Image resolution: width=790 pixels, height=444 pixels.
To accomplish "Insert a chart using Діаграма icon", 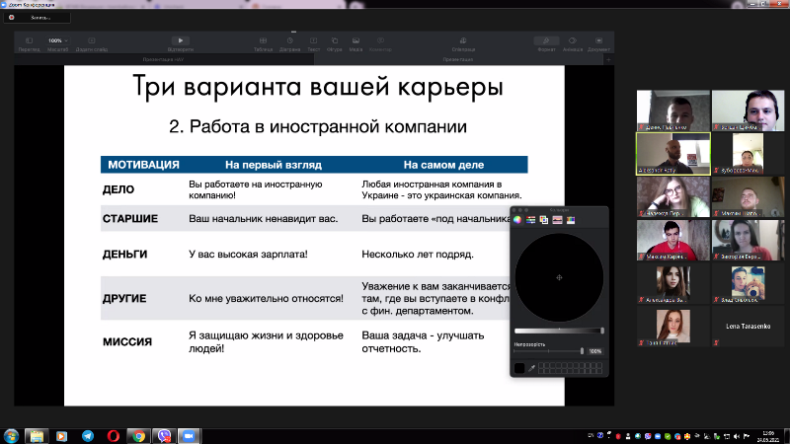I will pyautogui.click(x=289, y=40).
